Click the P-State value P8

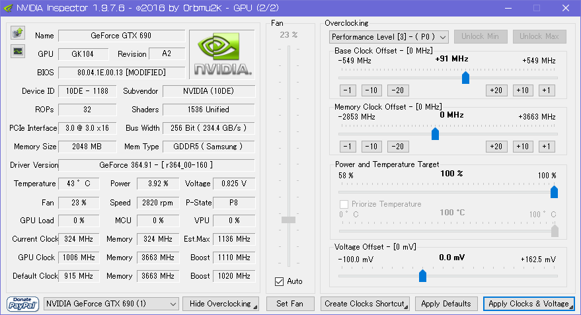point(234,203)
